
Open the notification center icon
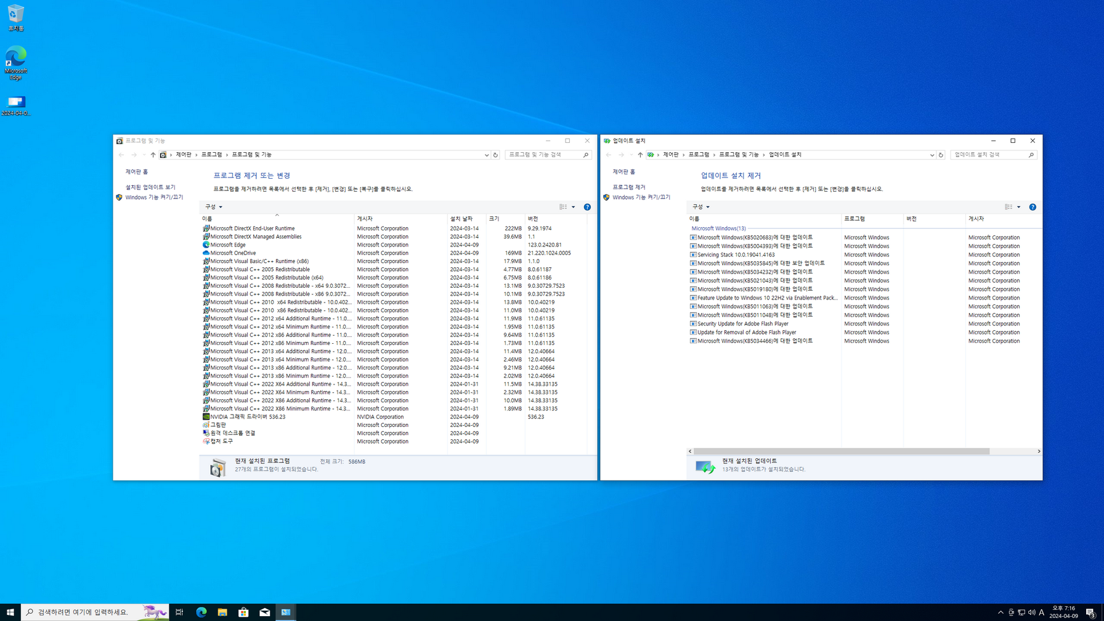[x=1090, y=612]
